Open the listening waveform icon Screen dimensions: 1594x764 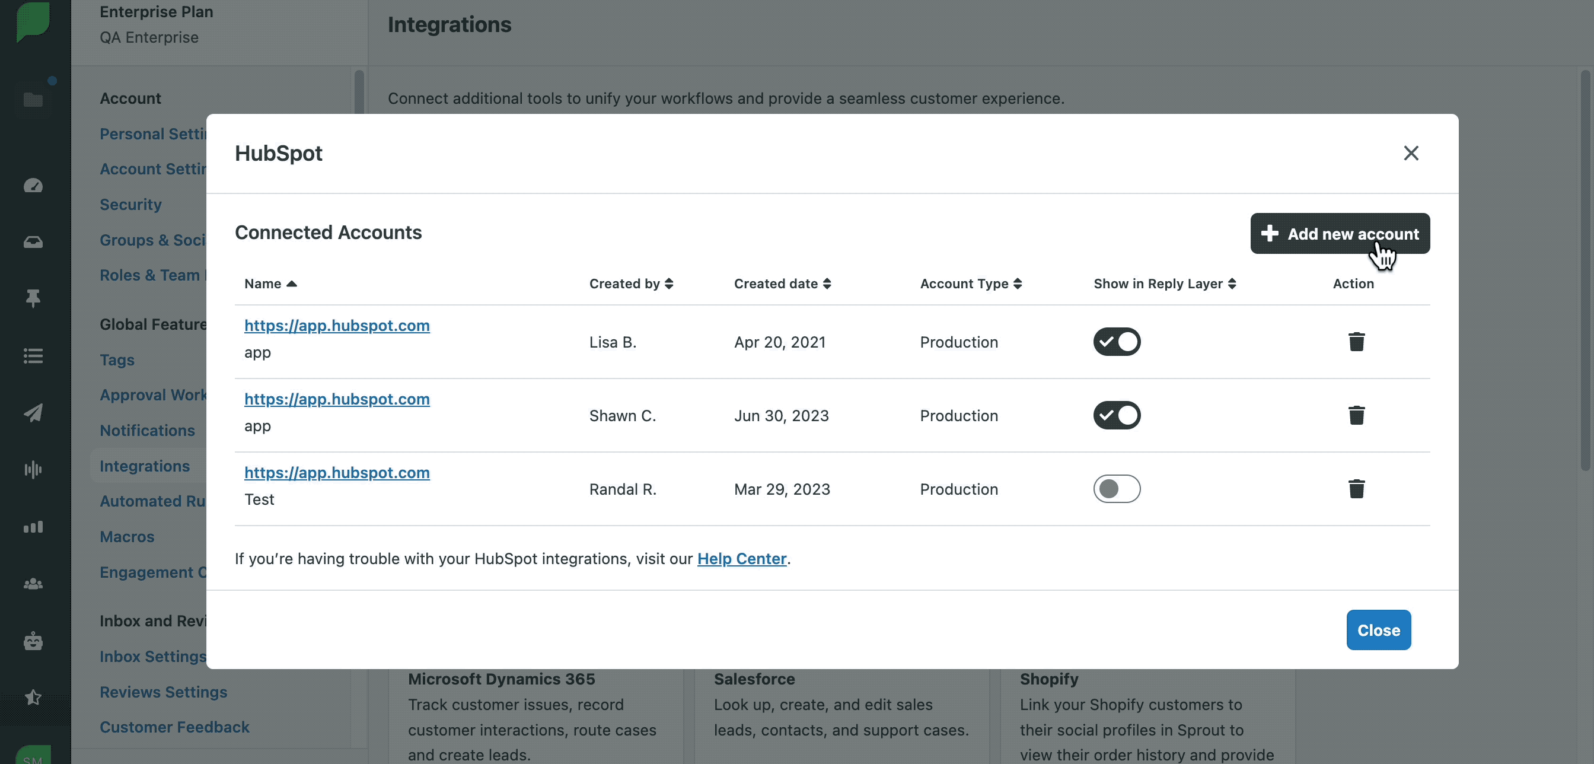tap(33, 470)
